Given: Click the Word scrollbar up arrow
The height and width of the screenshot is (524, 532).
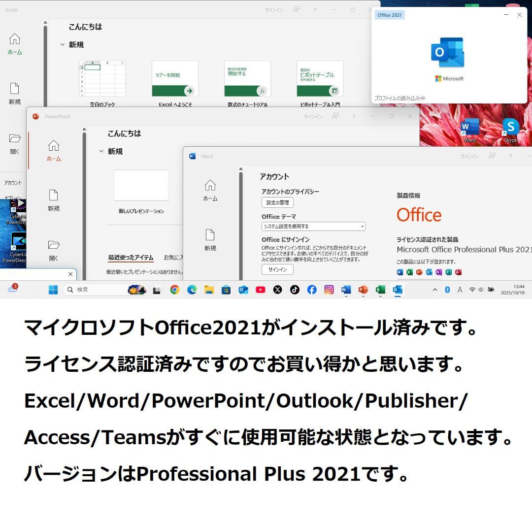Looking at the screenshot, I should pyautogui.click(x=241, y=169).
